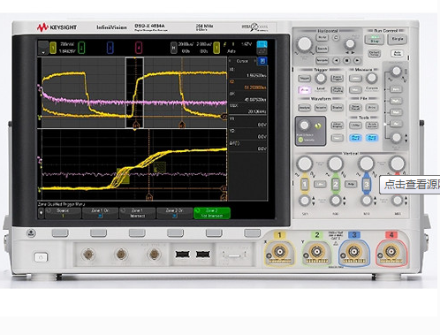Push the Save Recall button

pos(355,108)
